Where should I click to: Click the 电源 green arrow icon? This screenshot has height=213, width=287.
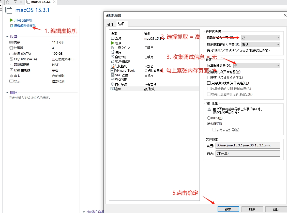[x=113, y=43]
